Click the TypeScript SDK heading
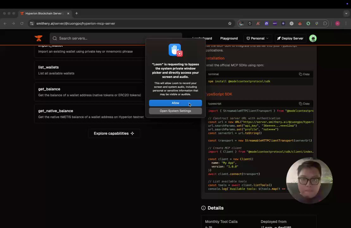The height and width of the screenshot is (228, 351). [x=219, y=94]
